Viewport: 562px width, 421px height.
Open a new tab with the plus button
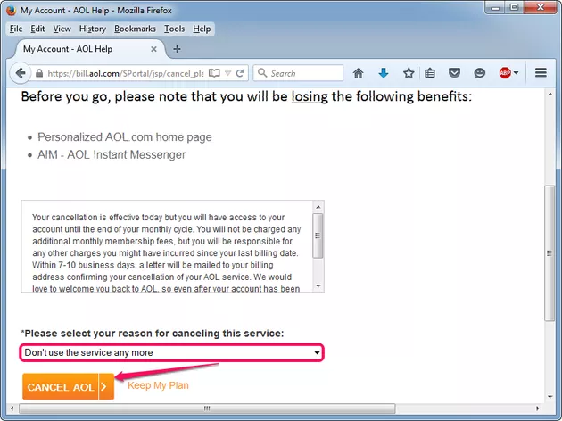pyautogui.click(x=177, y=49)
